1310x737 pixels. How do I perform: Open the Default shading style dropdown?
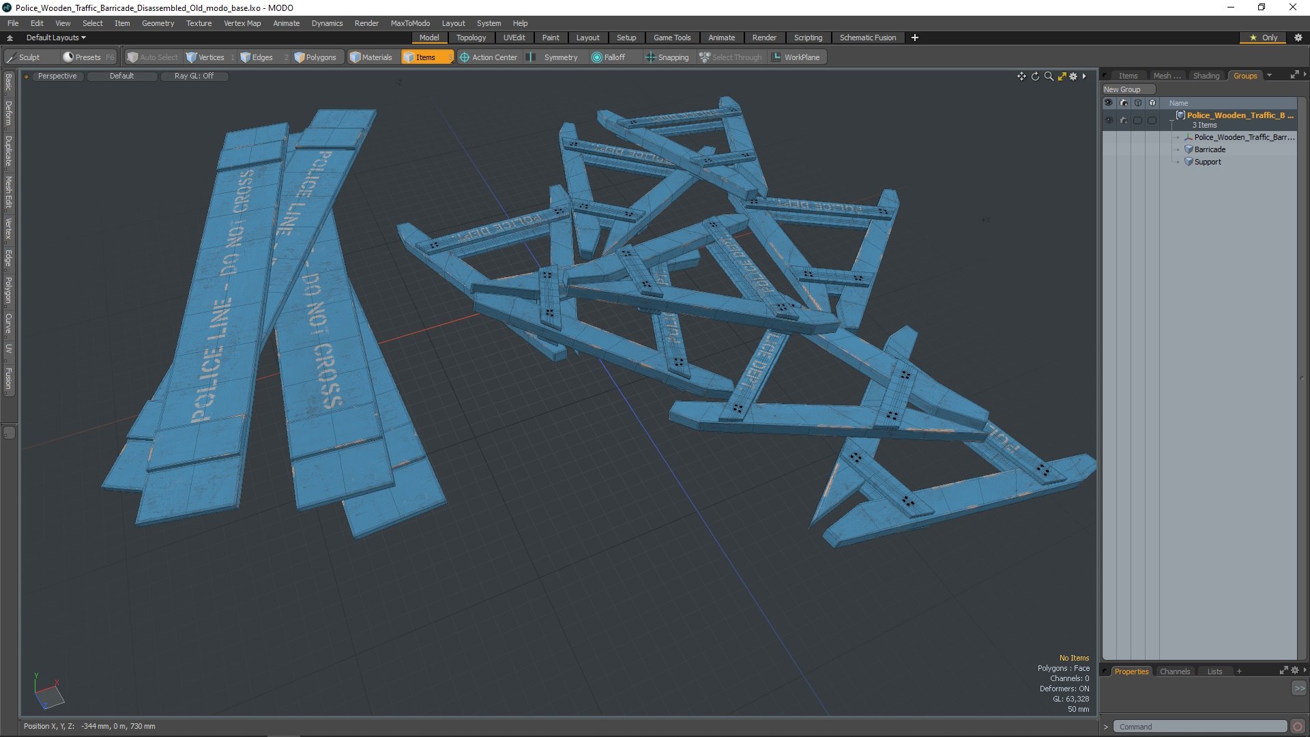point(121,76)
